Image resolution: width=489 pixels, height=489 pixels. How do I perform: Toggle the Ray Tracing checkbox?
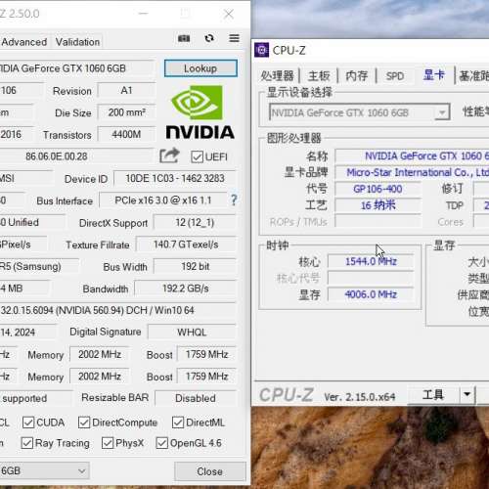point(27,443)
